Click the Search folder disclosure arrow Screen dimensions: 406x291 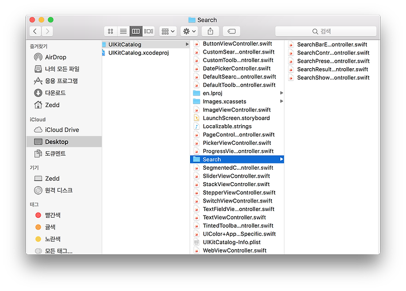pyautogui.click(x=281, y=159)
